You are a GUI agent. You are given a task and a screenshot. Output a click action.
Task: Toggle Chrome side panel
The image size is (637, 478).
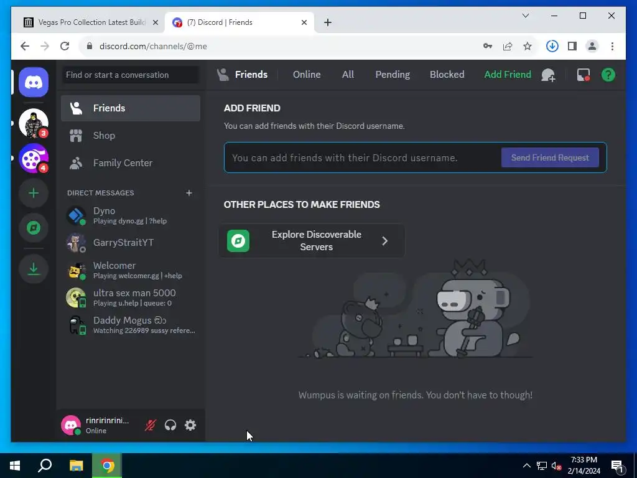point(572,46)
